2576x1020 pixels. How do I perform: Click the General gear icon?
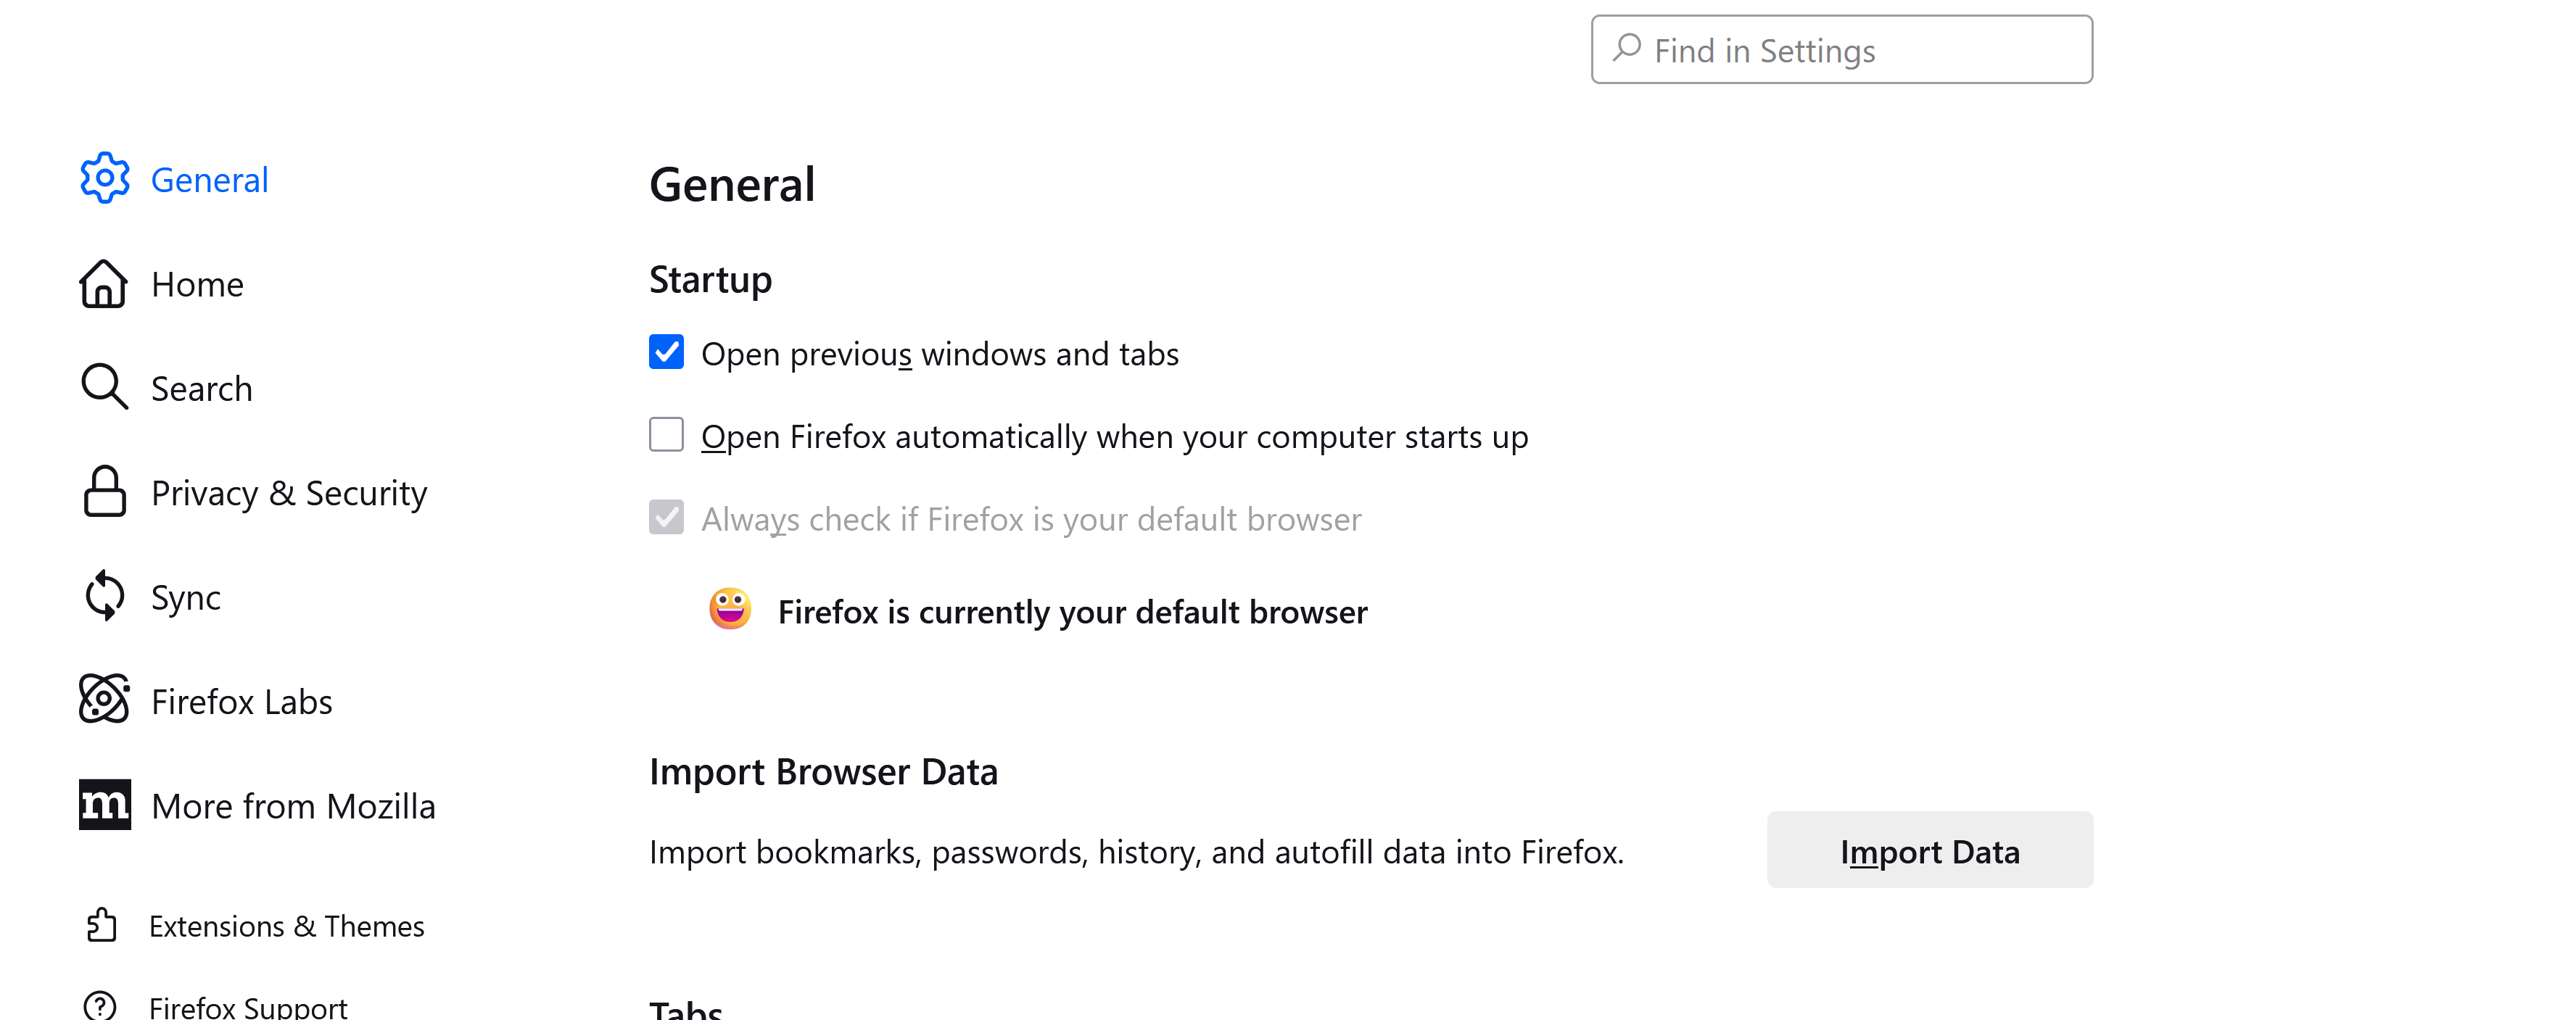coord(105,179)
